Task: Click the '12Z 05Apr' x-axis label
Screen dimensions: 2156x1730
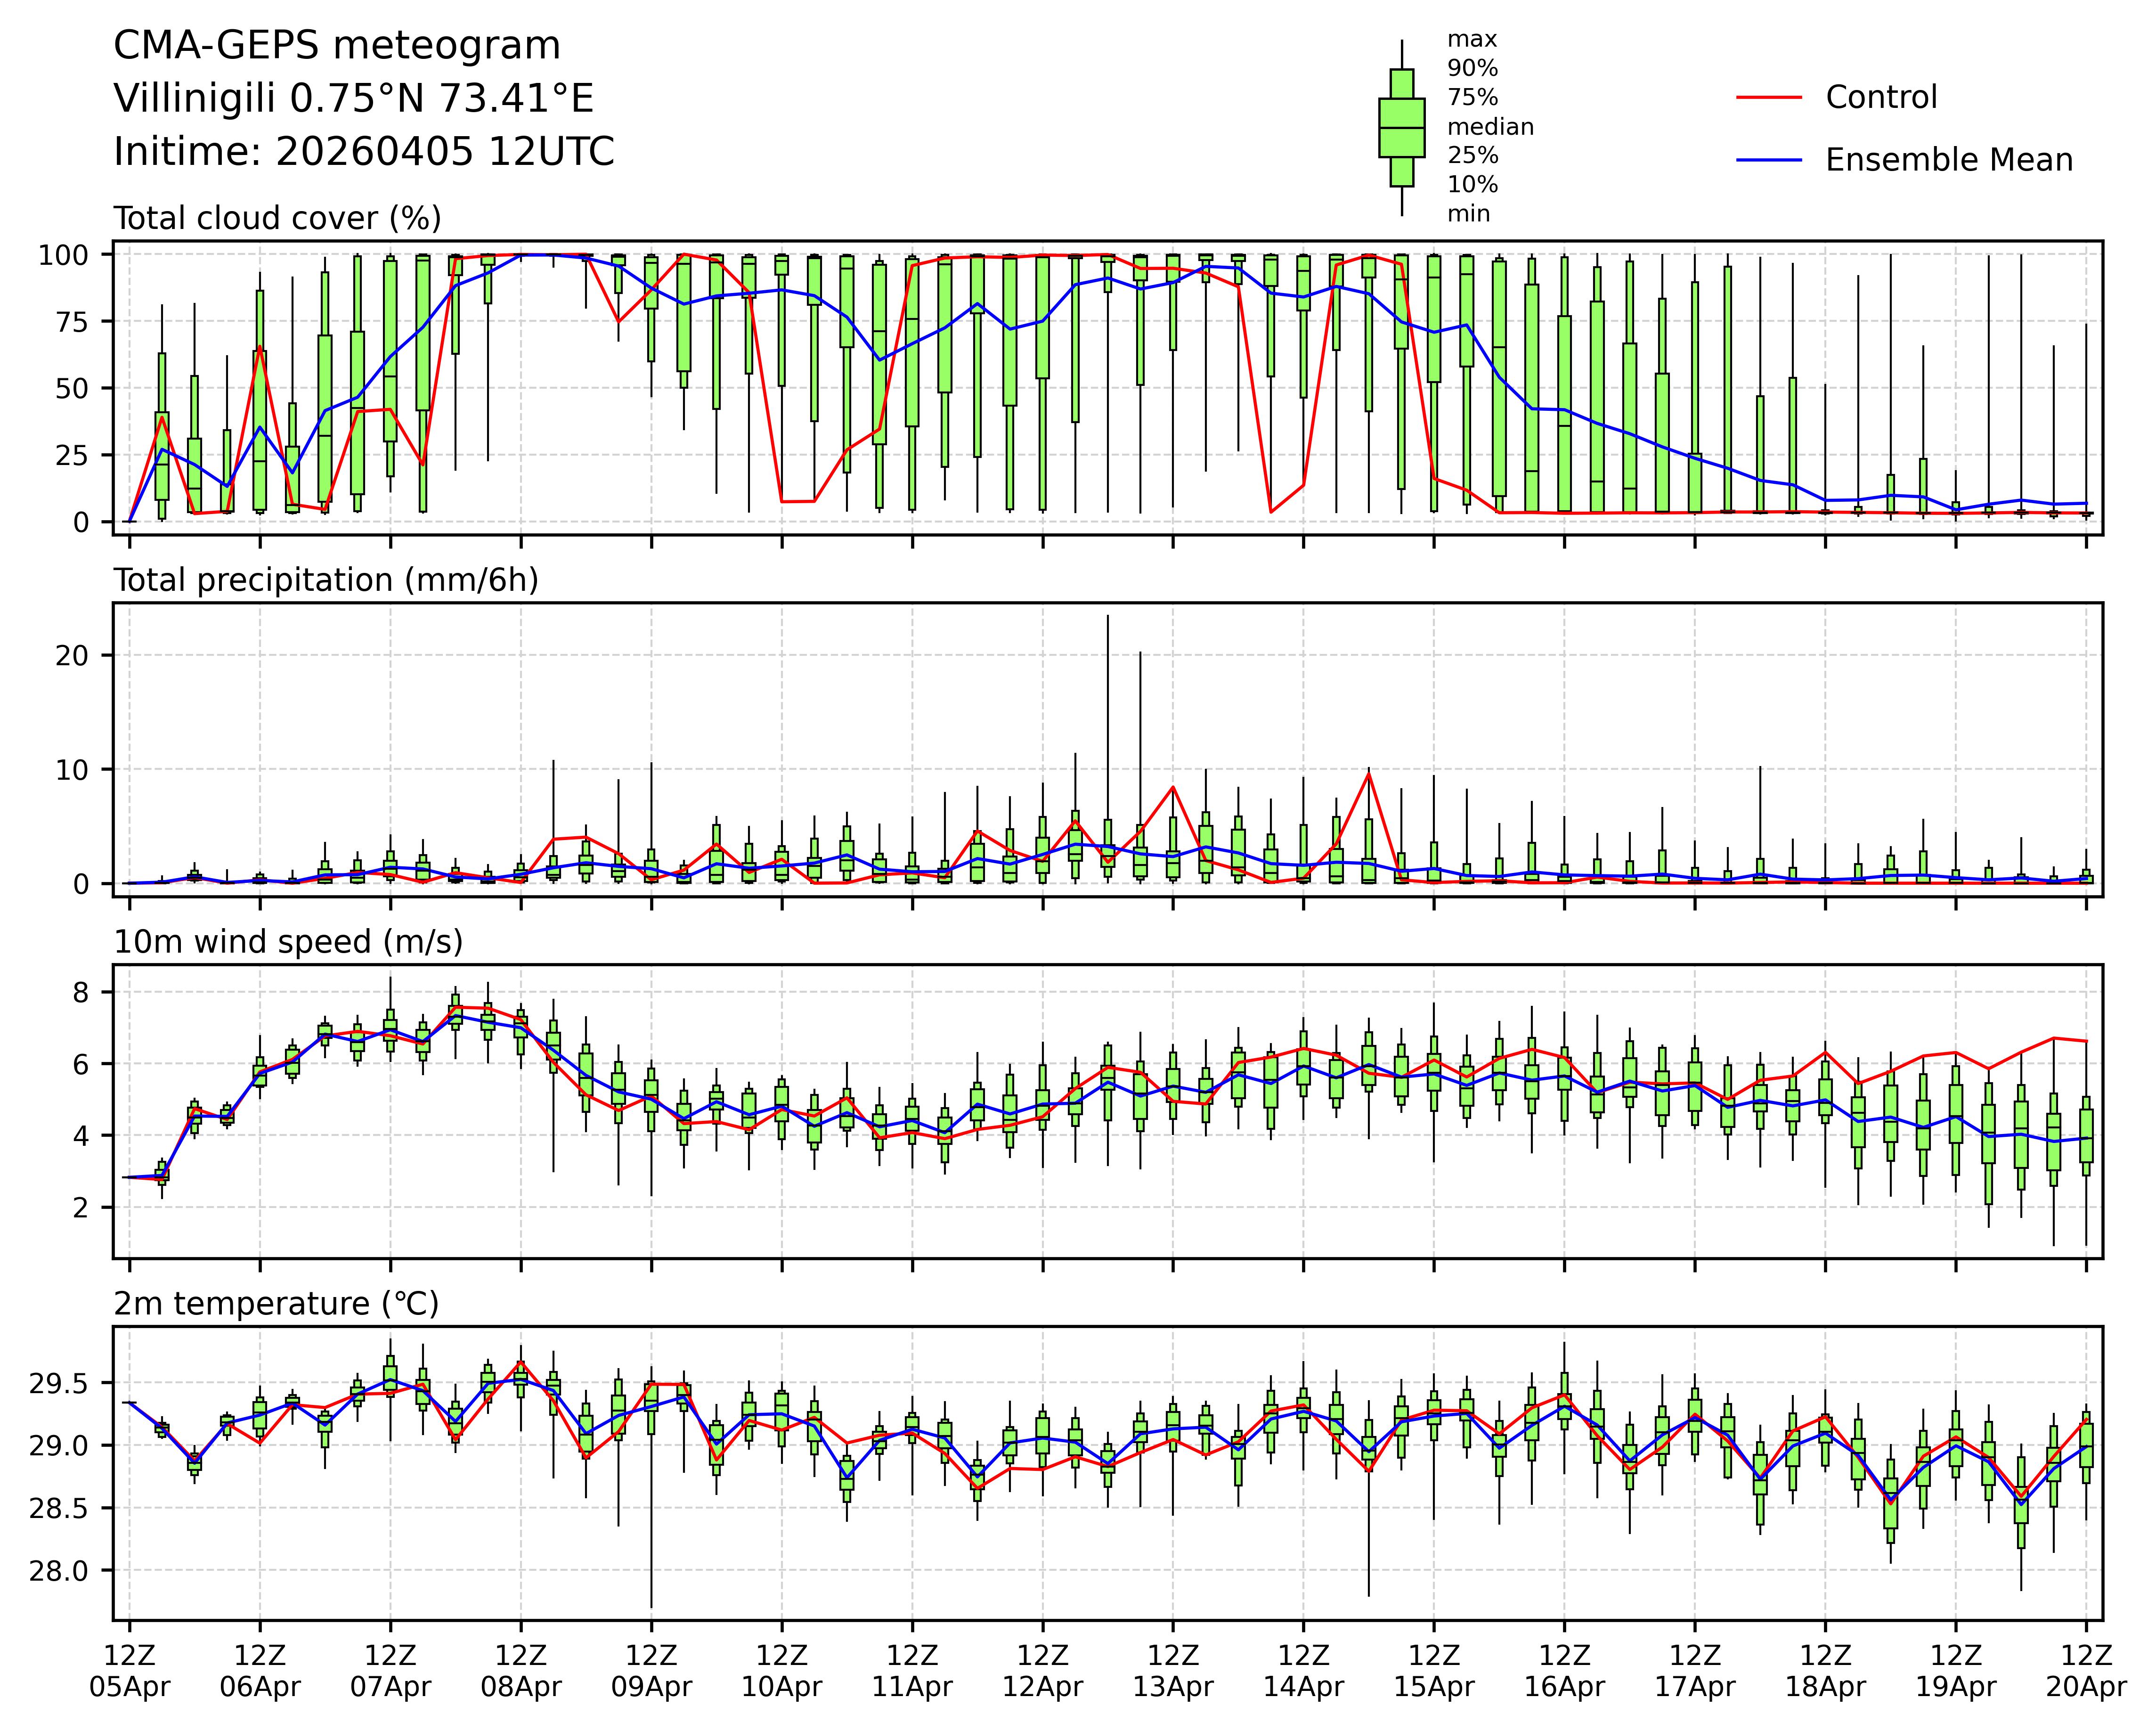Action: pos(130,1671)
